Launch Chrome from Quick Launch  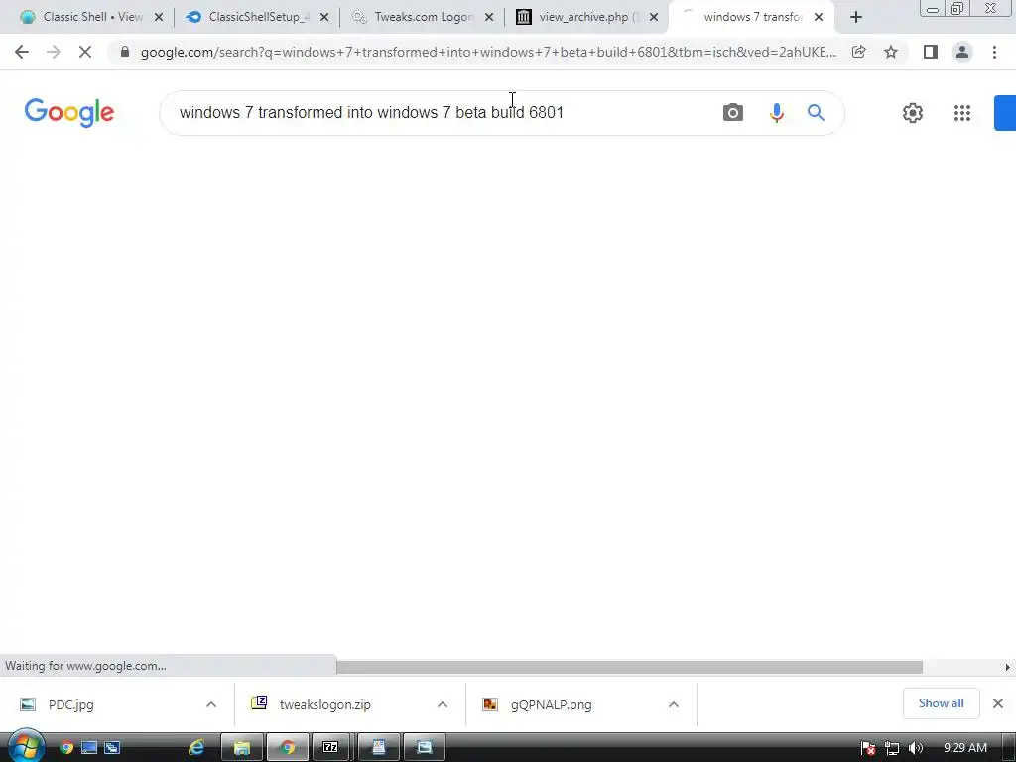pos(66,748)
